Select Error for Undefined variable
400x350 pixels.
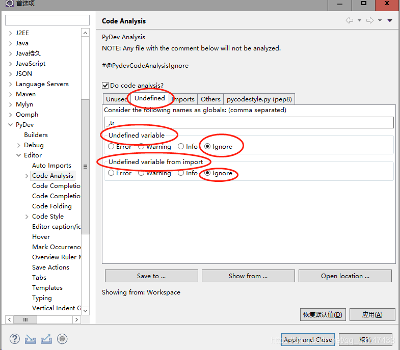click(111, 146)
